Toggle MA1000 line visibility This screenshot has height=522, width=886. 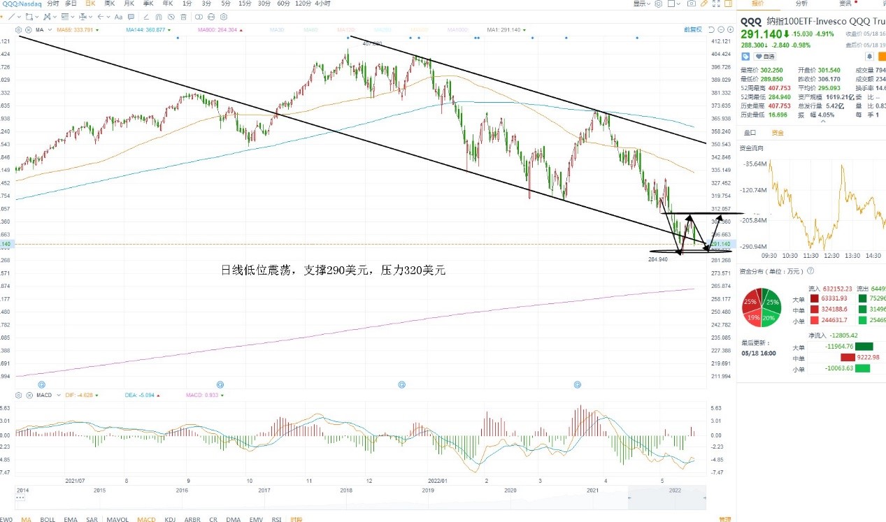coord(457,30)
